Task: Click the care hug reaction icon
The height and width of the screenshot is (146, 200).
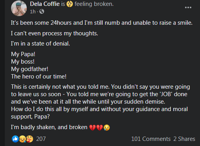Action: point(30,139)
